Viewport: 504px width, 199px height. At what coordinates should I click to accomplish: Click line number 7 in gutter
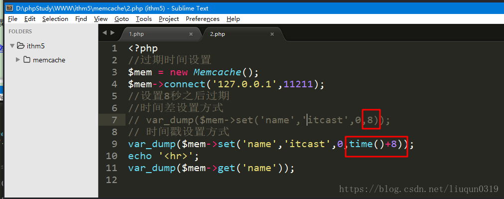tap(115, 120)
